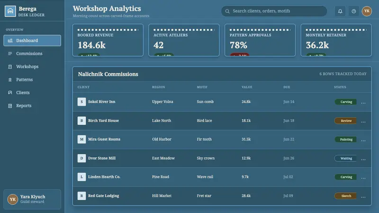Click the D avatar for Dvor Stone Mill
Screen dimensions: 379x213
click(81, 158)
